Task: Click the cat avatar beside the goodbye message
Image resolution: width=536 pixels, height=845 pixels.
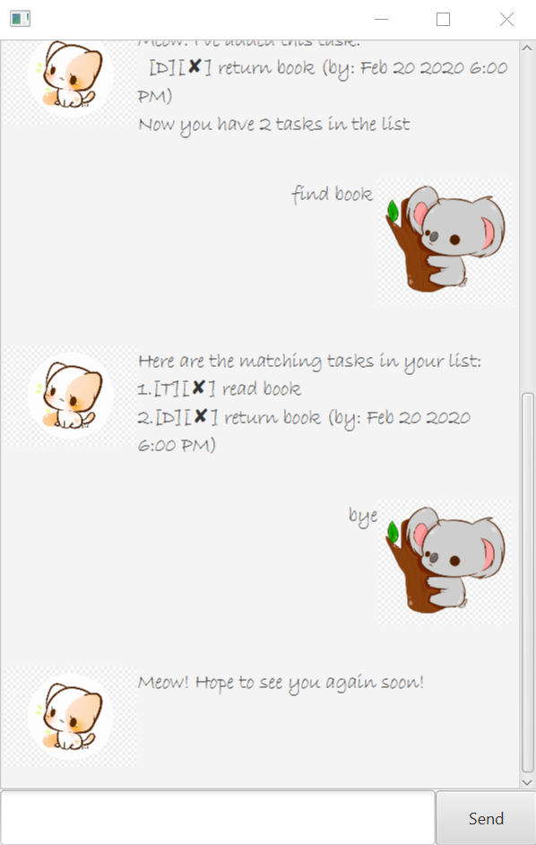Action: coord(70,716)
